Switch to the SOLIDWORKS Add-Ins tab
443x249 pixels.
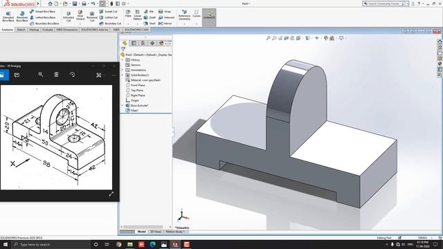click(95, 30)
